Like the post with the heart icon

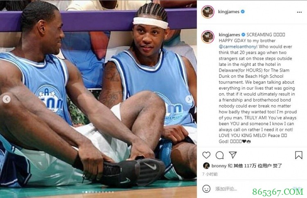click(x=206, y=155)
